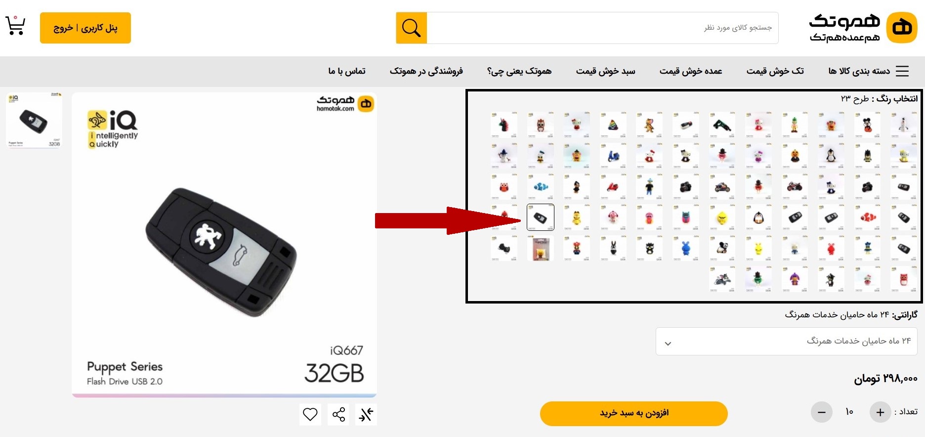Click the Hamotak logo in header

coord(863,28)
